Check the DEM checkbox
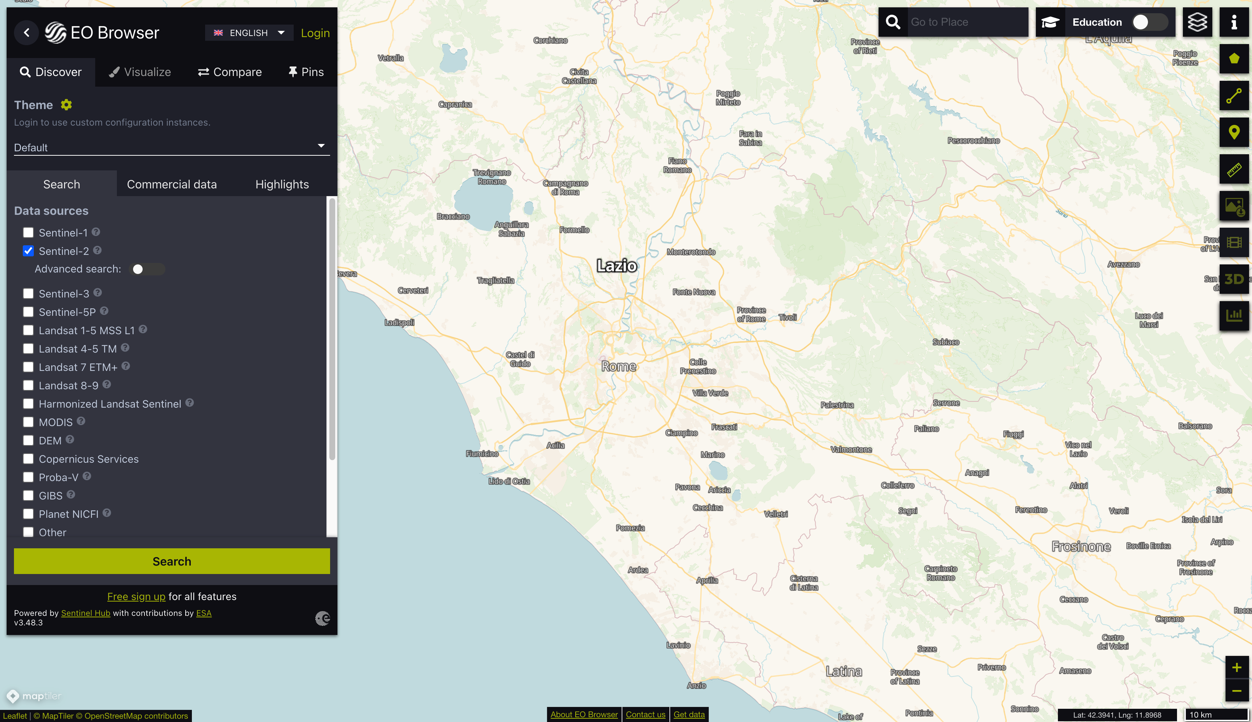Screen dimensions: 1252x722 pos(28,440)
